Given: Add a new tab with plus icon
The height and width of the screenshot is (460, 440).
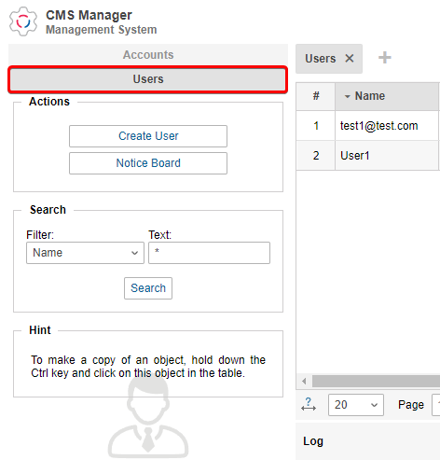Looking at the screenshot, I should tap(385, 58).
